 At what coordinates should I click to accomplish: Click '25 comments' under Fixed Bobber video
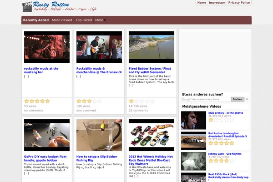click(138, 111)
